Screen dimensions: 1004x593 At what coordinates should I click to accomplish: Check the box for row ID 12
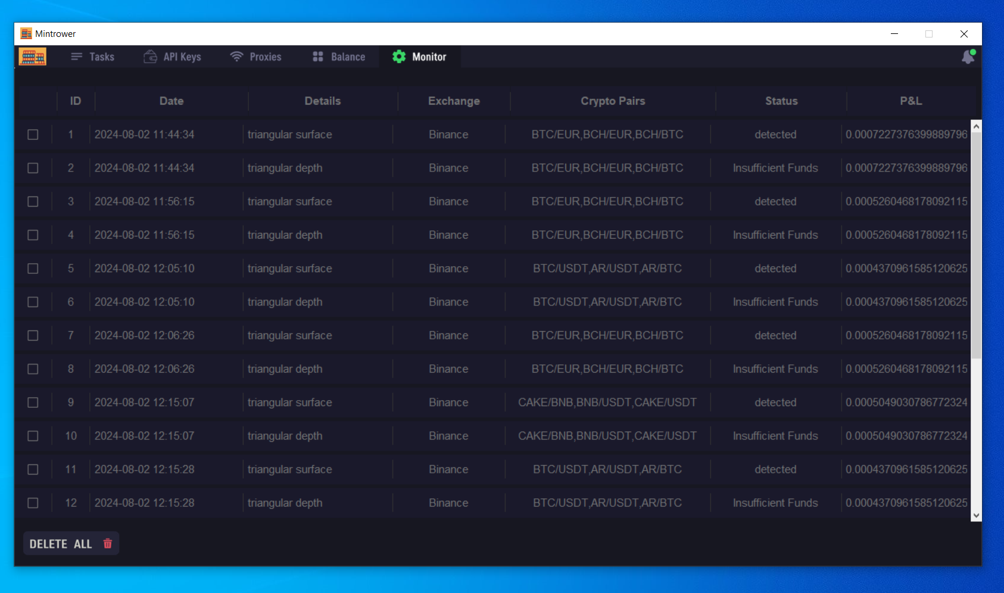coord(33,503)
